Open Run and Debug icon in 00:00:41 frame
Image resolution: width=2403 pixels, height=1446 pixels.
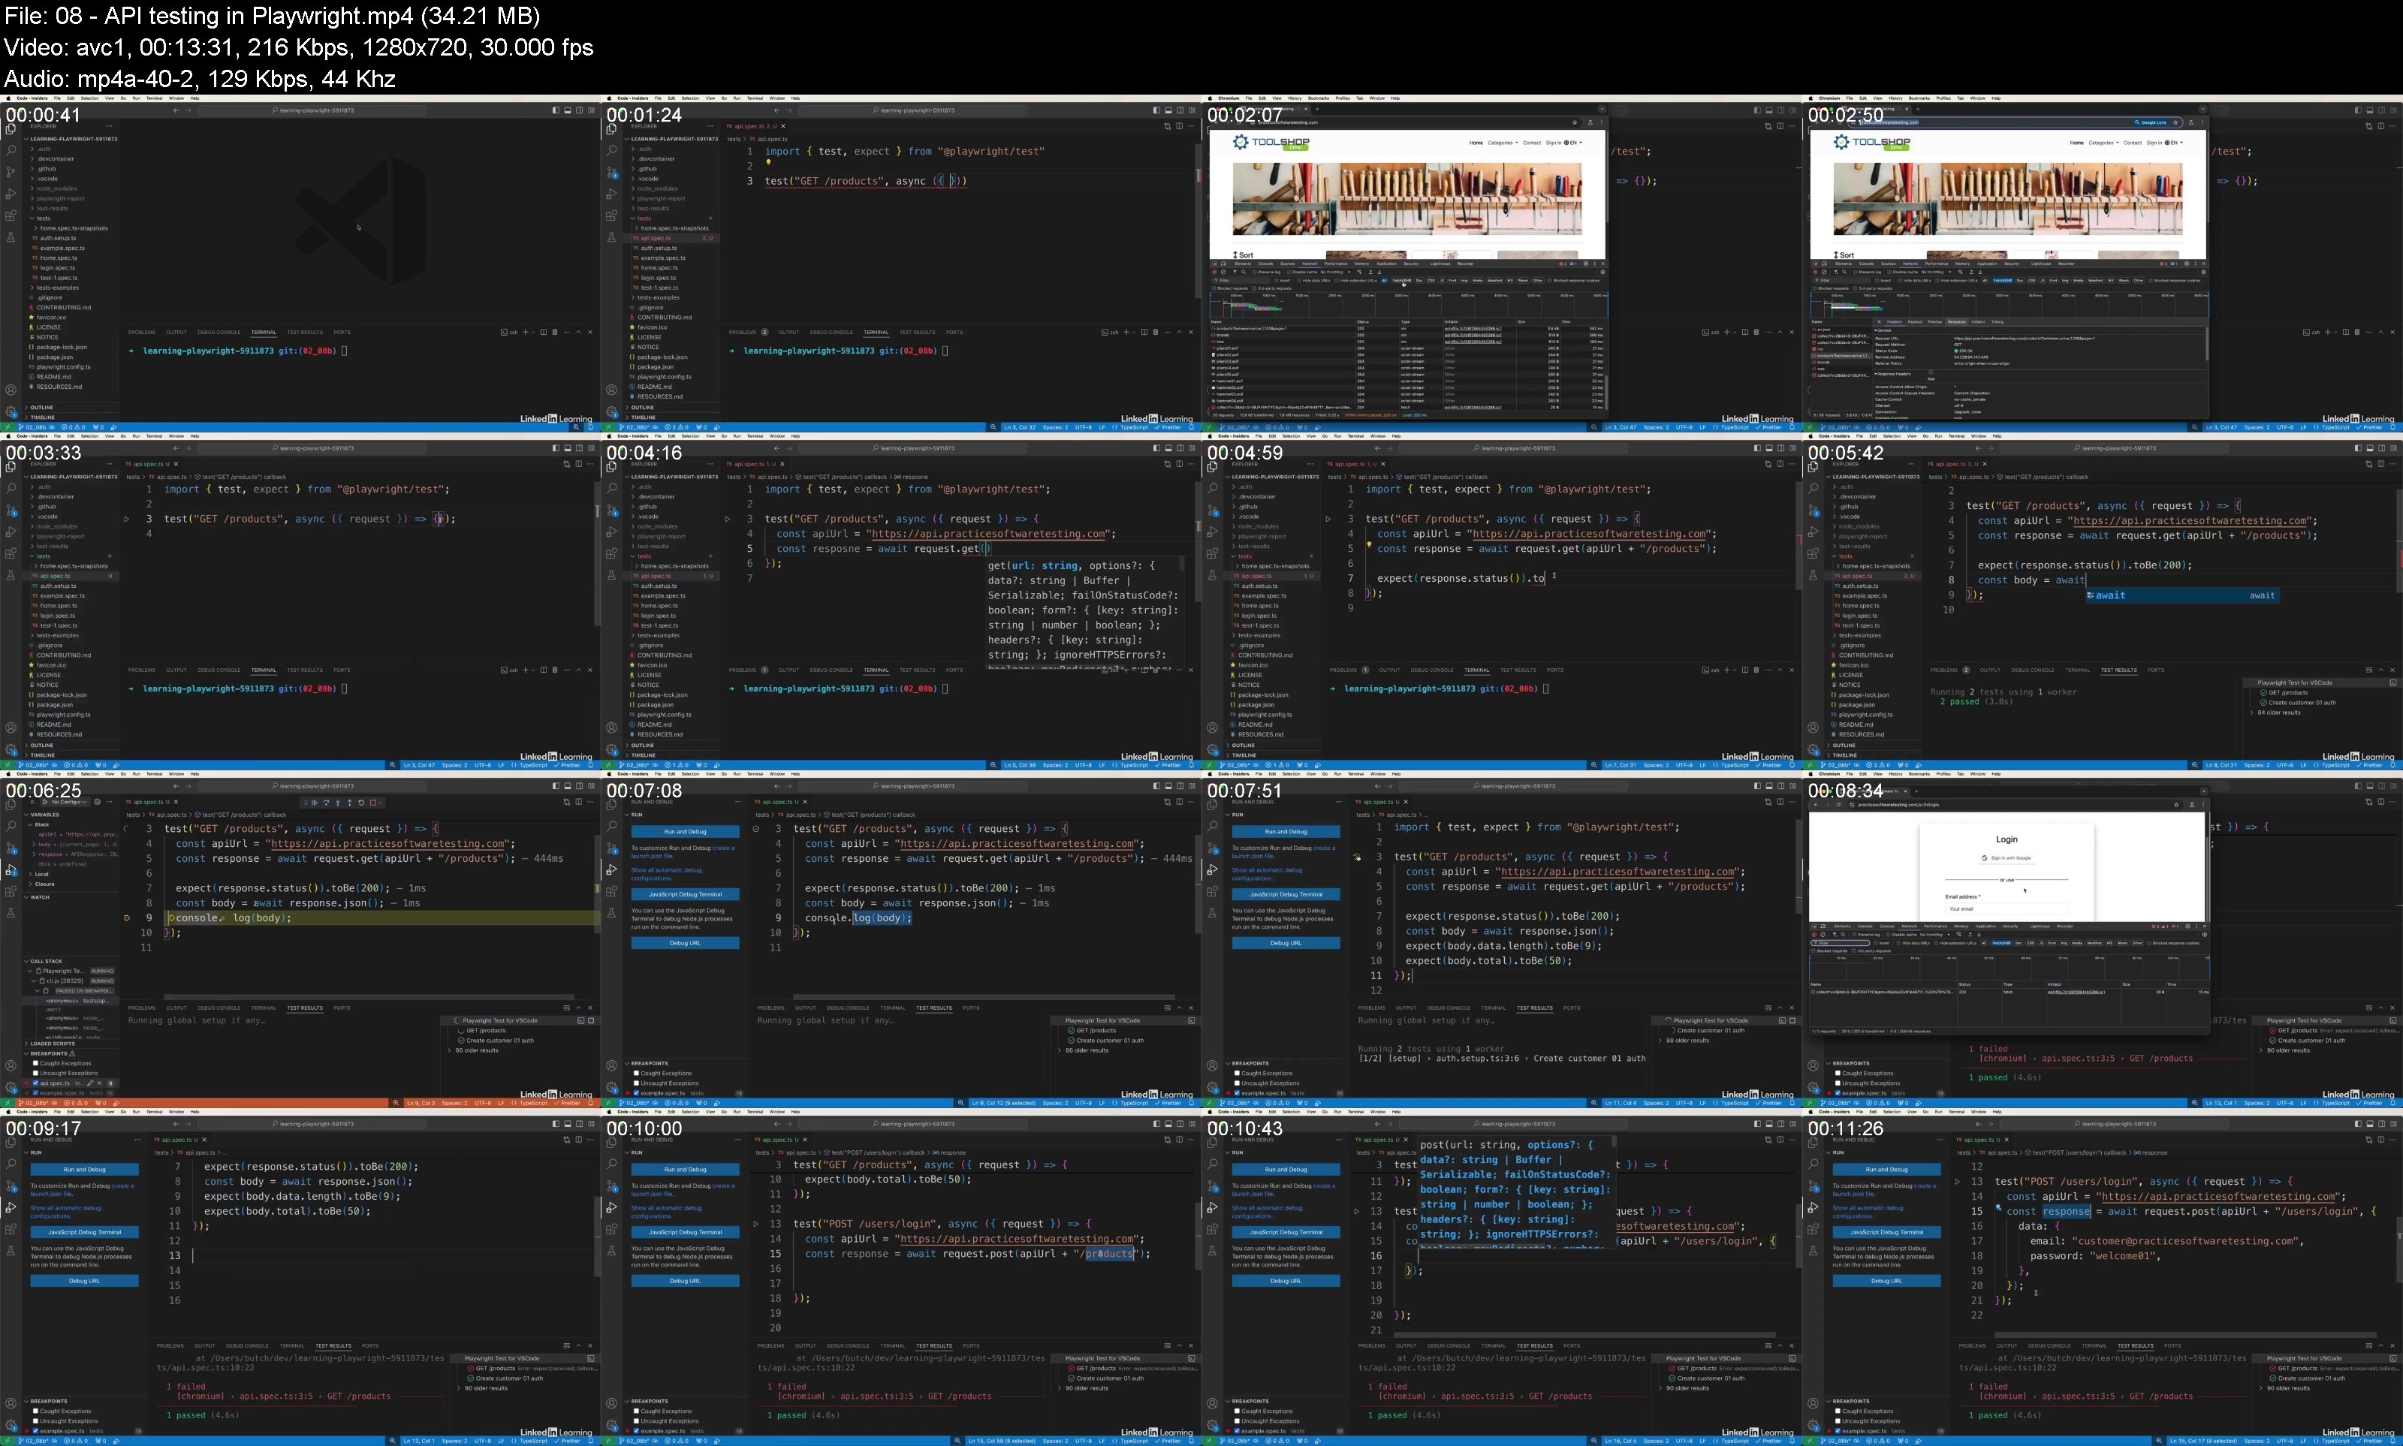tap(11, 194)
